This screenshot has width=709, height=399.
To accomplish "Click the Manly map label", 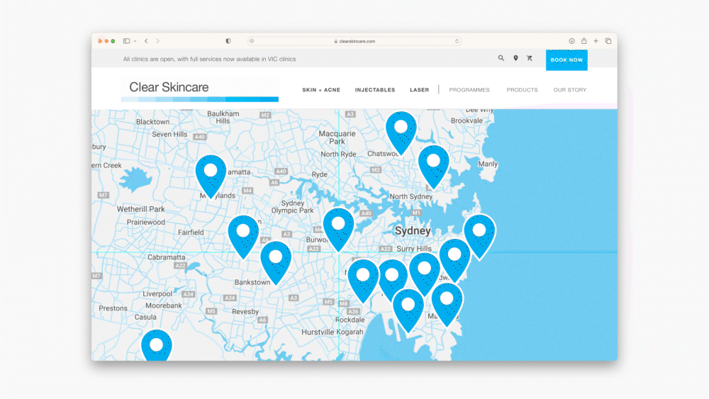I will coord(488,164).
